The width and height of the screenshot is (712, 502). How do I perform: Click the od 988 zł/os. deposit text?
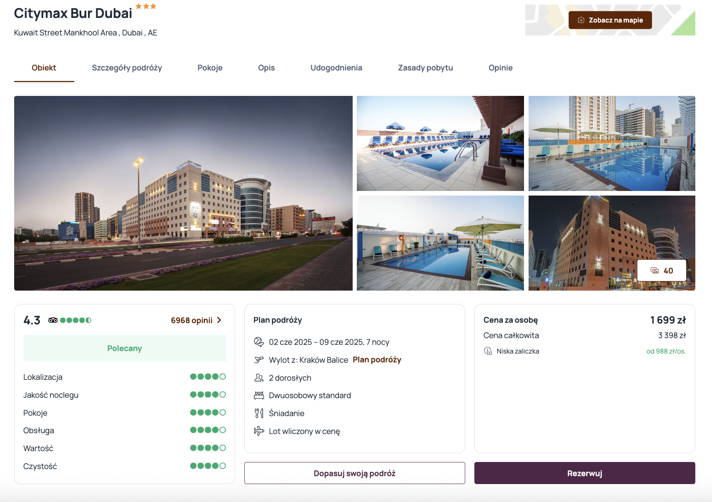pyautogui.click(x=666, y=351)
